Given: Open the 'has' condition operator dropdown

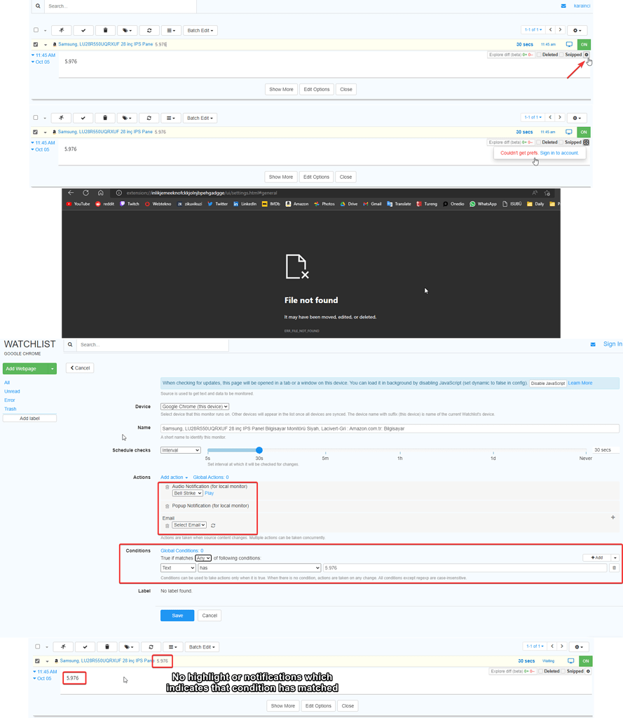Looking at the screenshot, I should (259, 568).
